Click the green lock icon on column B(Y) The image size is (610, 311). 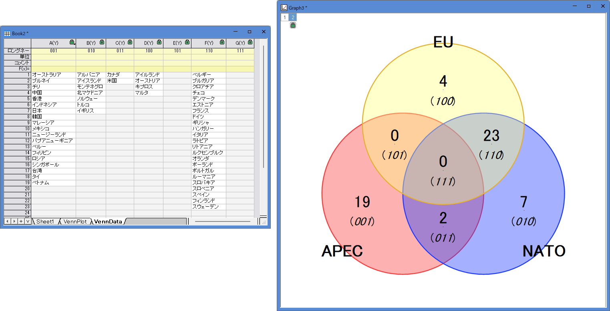click(102, 42)
